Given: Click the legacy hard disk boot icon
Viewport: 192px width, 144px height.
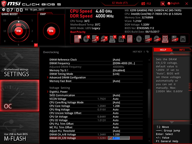Looking at the screenshot, I should click(130, 39).
